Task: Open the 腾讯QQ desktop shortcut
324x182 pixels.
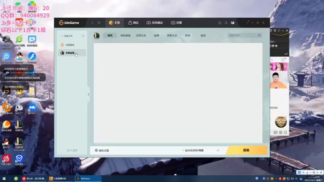Action: point(6,143)
